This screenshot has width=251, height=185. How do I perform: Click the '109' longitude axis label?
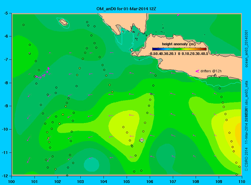pos(219,182)
